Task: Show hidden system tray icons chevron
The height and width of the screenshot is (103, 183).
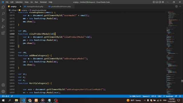Action: 145,100
